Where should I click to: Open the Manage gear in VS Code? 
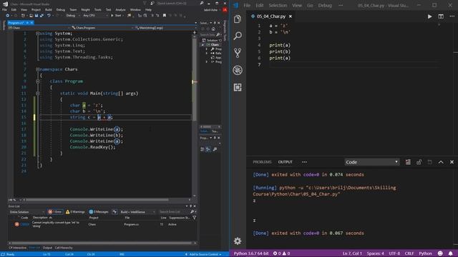click(238, 241)
